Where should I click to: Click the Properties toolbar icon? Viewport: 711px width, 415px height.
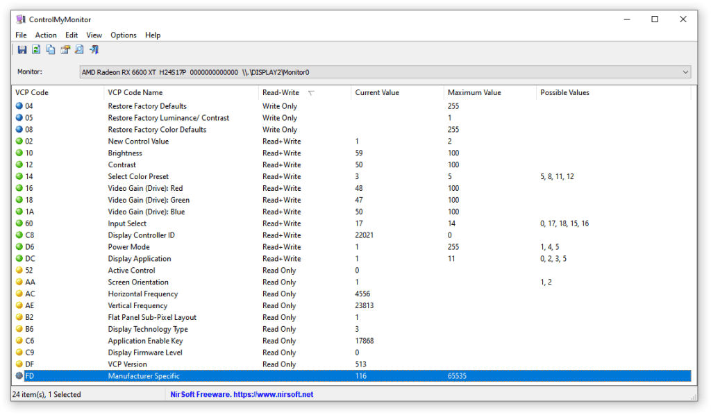[x=65, y=50]
